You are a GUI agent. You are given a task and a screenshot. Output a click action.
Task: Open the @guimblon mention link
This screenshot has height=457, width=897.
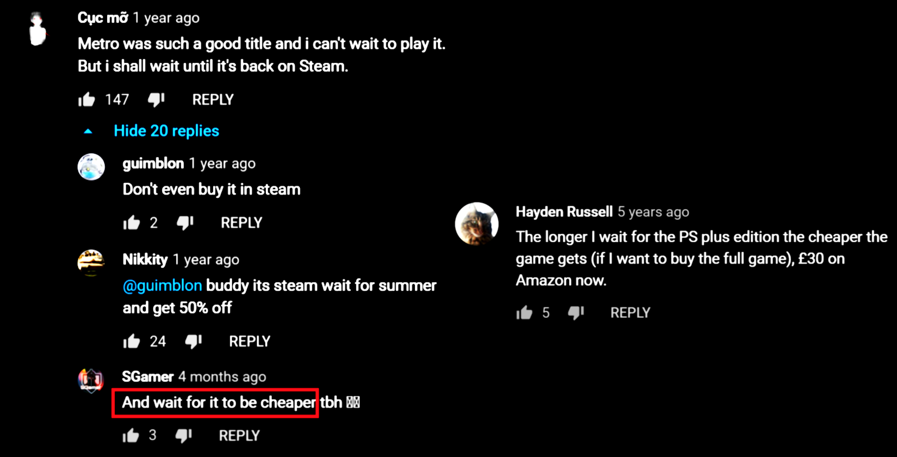[x=162, y=285]
